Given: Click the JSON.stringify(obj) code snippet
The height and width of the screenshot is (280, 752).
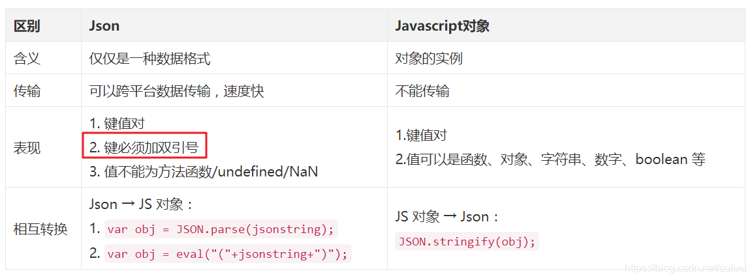Looking at the screenshot, I should click(x=467, y=242).
